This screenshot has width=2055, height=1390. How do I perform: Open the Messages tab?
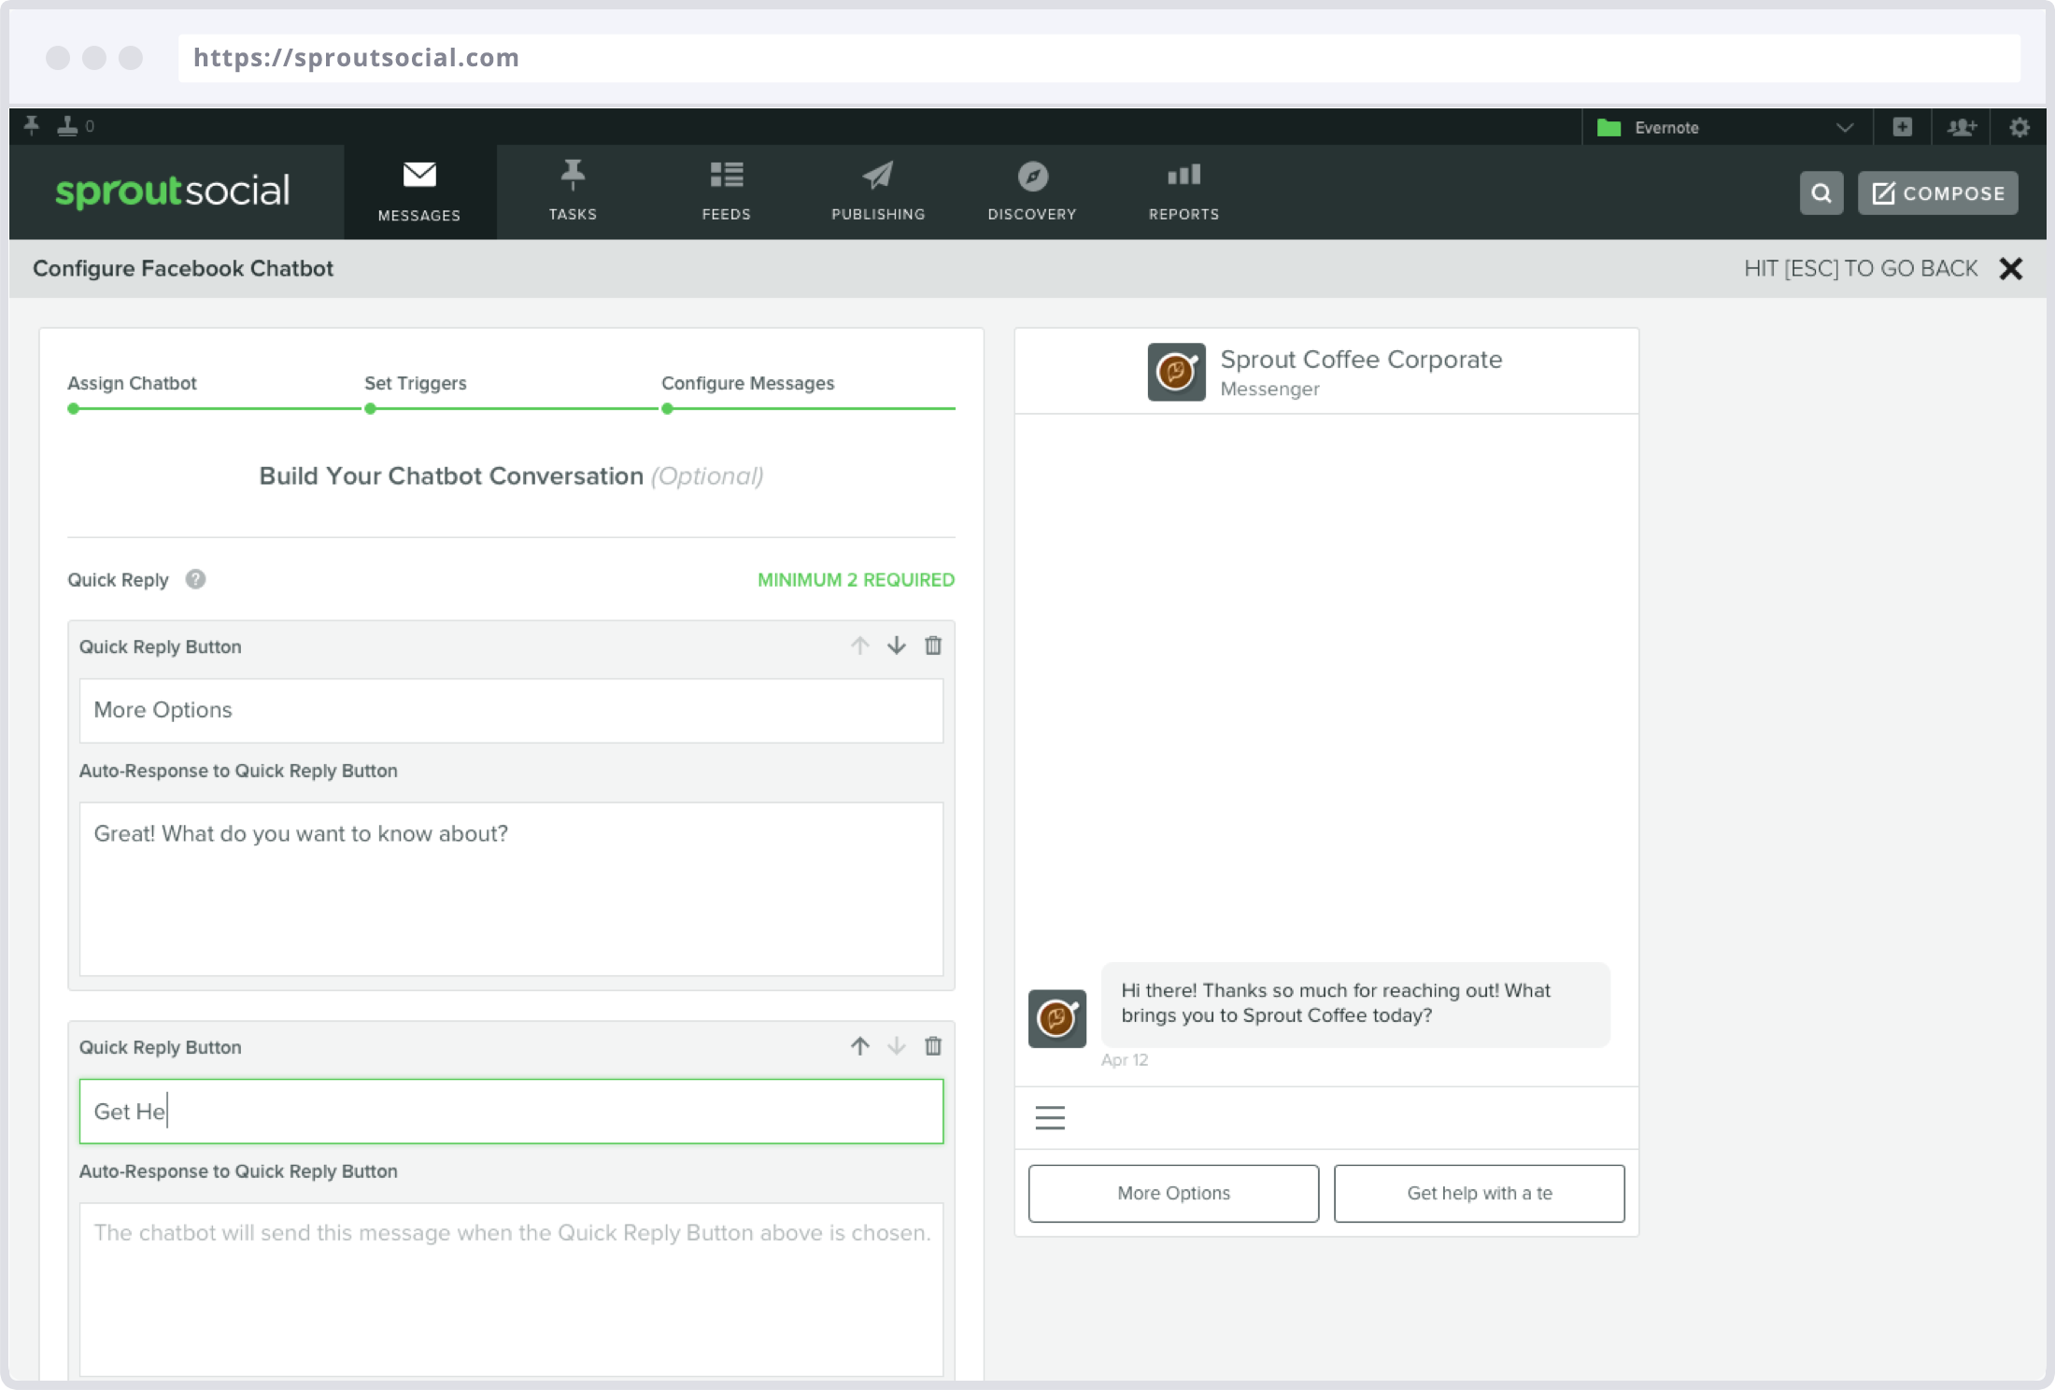[419, 191]
